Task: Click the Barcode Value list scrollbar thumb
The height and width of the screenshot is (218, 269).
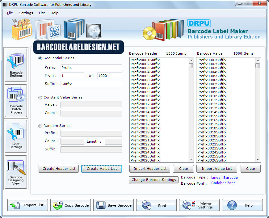Action: (x=258, y=65)
